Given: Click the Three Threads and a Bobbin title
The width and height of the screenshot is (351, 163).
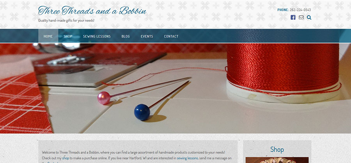Looking at the screenshot, I should [92, 11].
